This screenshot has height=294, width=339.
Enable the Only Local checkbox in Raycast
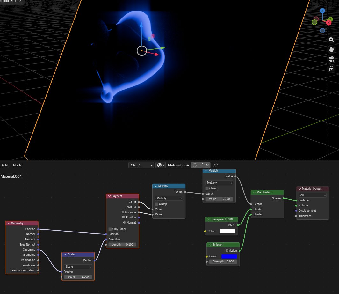click(x=110, y=229)
